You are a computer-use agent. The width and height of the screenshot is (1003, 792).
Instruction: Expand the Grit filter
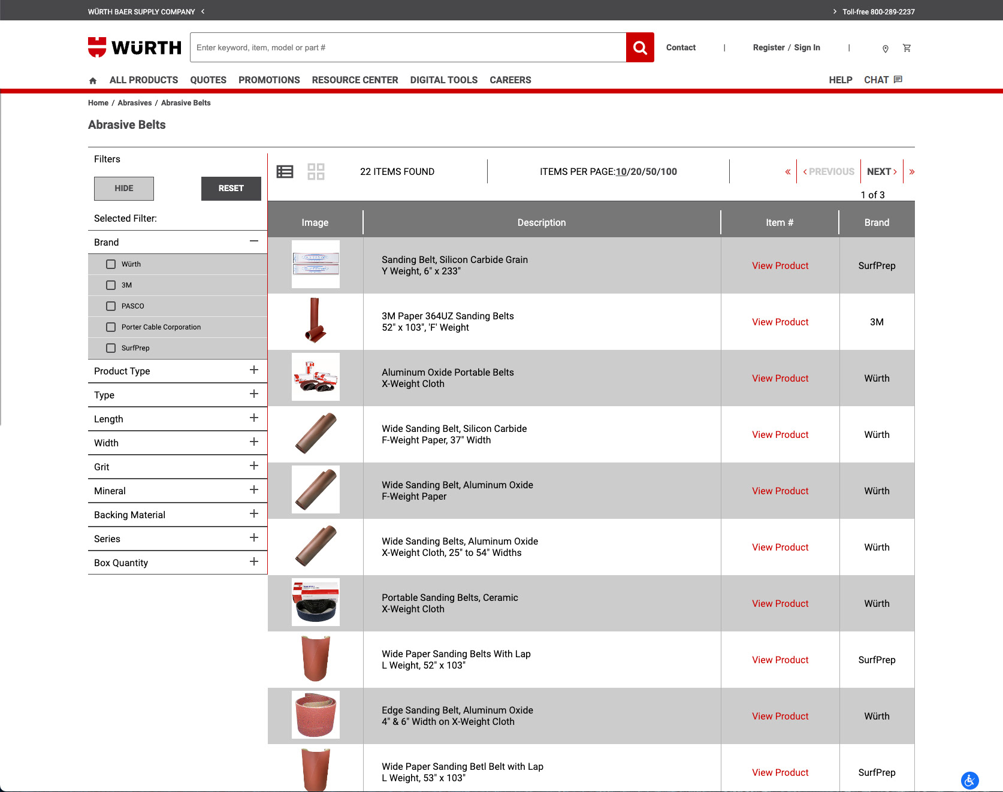coord(254,466)
